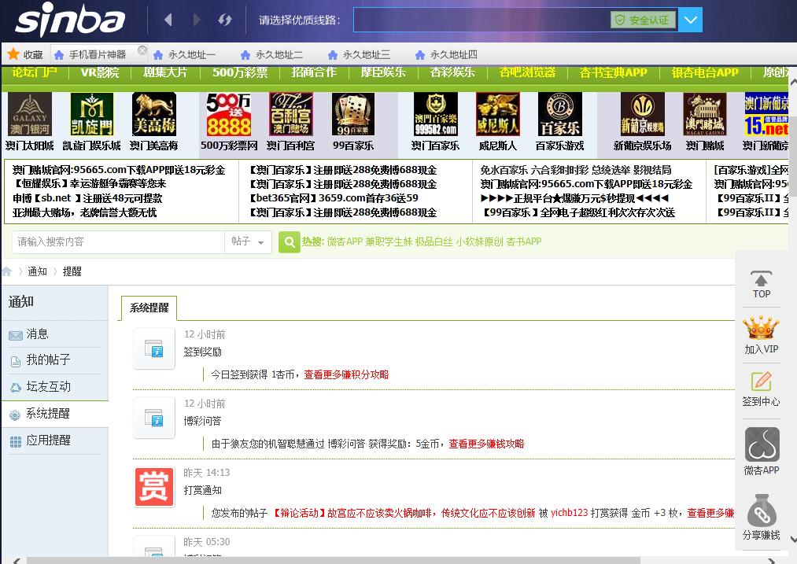The height and width of the screenshot is (564, 797).
Task: Click the 通知 breadcrumb link
Action: (x=37, y=271)
